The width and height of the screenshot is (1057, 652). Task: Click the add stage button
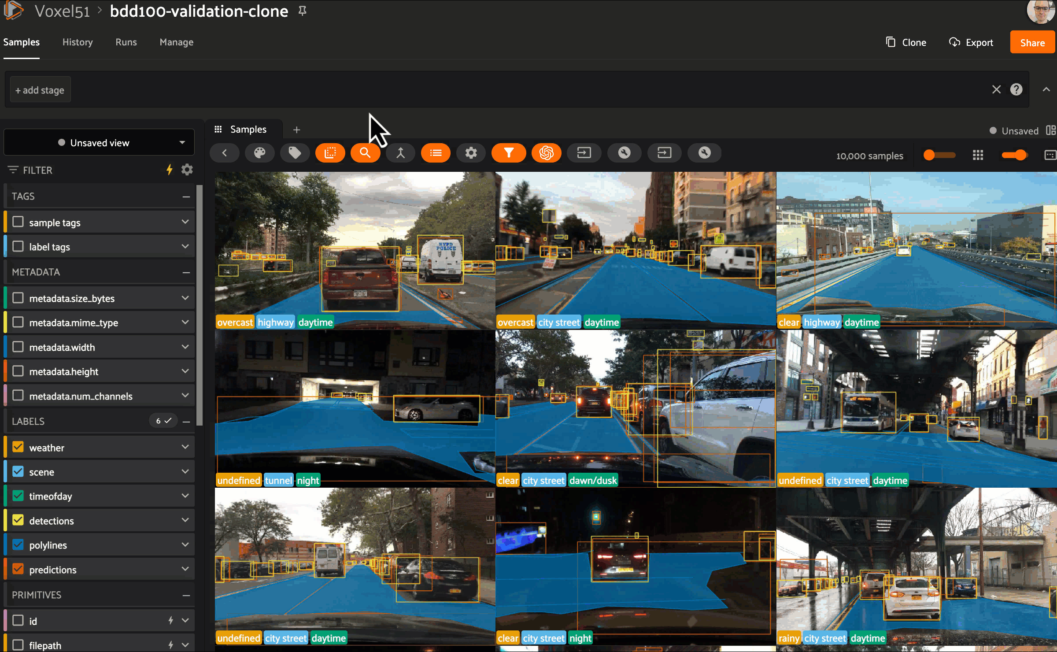coord(40,90)
